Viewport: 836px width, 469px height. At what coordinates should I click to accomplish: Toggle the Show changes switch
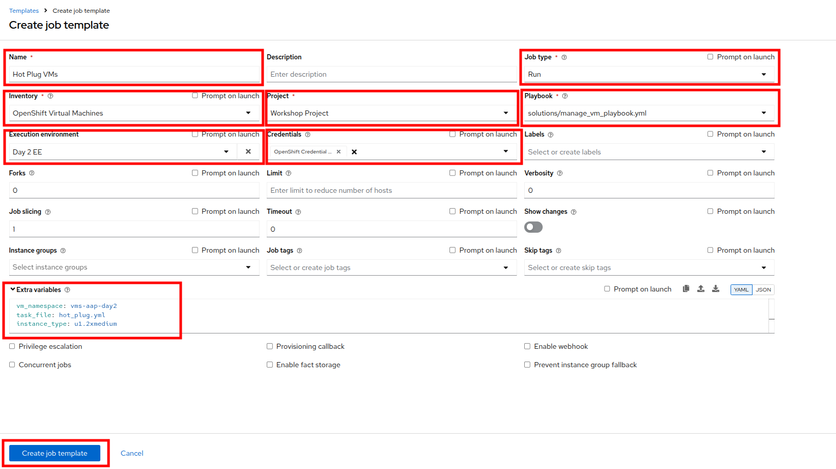(x=533, y=227)
